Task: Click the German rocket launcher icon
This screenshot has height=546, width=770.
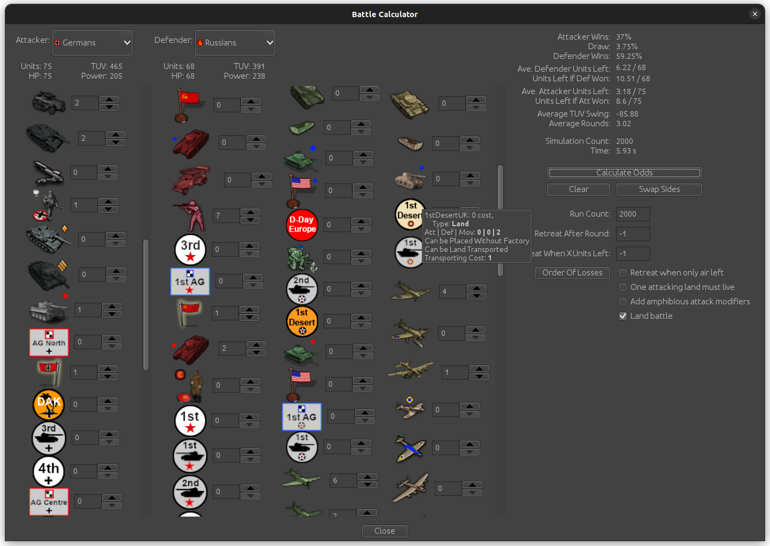Action: tap(48, 173)
